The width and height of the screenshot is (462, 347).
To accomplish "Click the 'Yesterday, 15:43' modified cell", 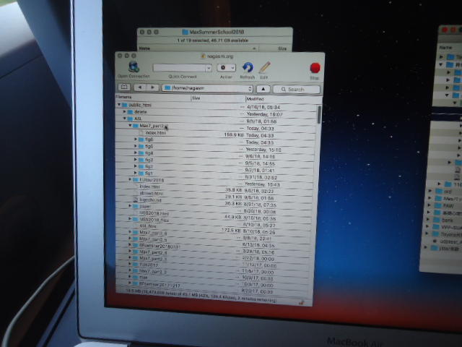I will coord(262,184).
